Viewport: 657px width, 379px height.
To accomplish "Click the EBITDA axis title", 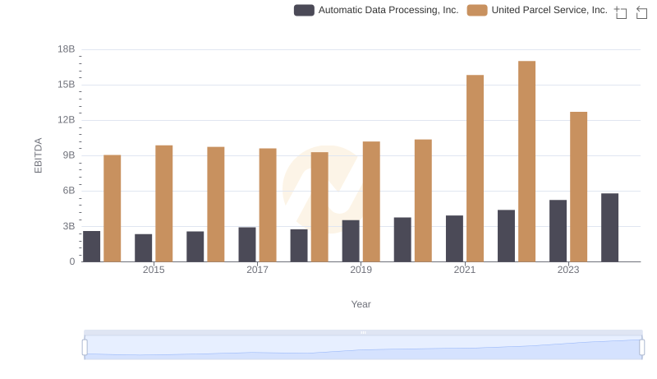I will pos(38,155).
